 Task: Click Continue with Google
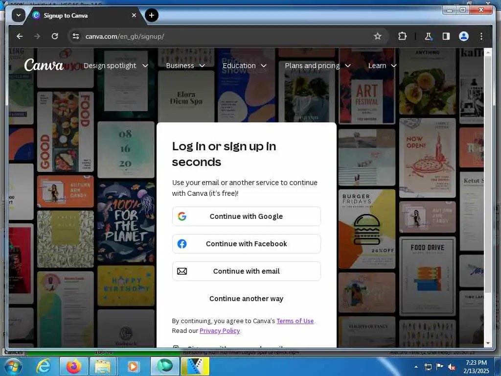click(x=247, y=216)
